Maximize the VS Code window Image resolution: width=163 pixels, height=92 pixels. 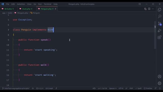click(153, 4)
